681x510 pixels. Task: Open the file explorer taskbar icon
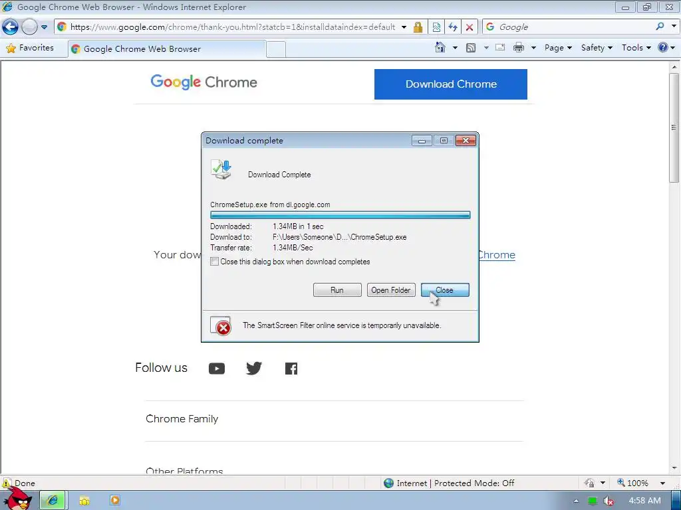(x=84, y=501)
